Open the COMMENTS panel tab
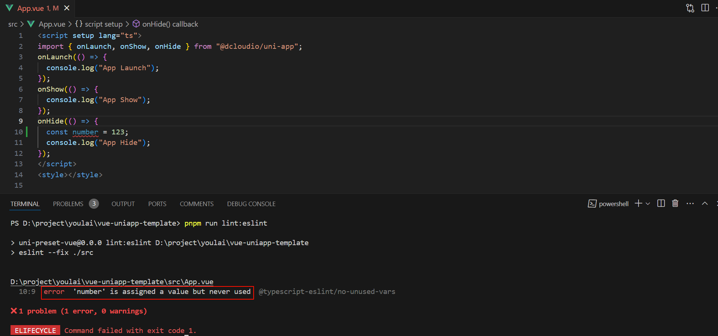Viewport: 718px width, 336px height. click(197, 204)
